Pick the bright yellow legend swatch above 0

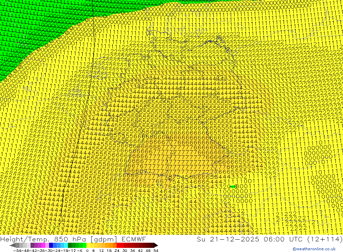point(88,245)
